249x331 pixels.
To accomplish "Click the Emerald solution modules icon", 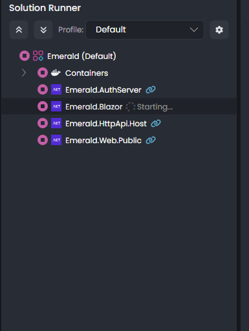I will (x=38, y=56).
